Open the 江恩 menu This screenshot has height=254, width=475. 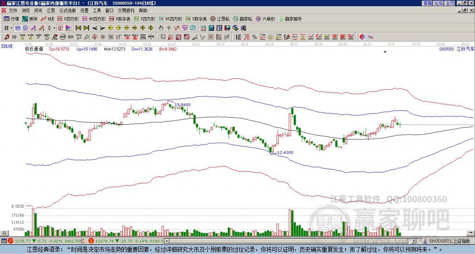[x=51, y=11]
